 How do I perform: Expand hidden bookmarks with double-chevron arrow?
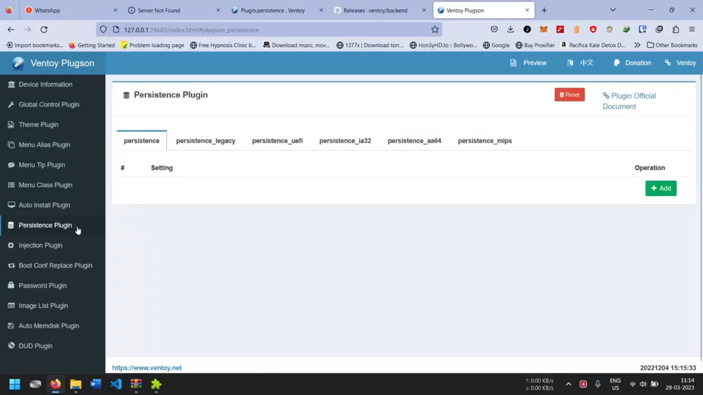pos(637,45)
